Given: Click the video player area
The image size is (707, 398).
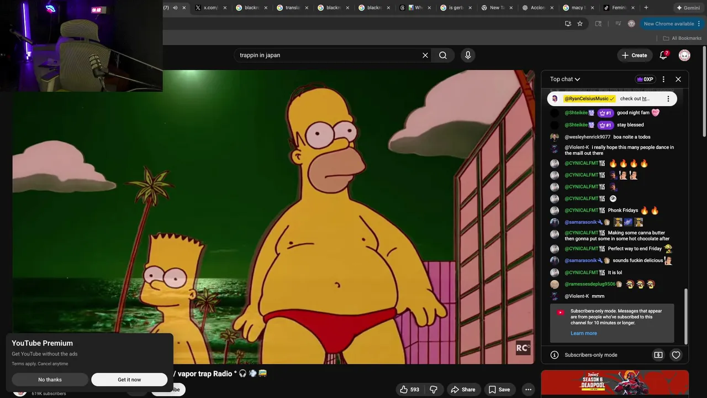Looking at the screenshot, I should [x=273, y=217].
